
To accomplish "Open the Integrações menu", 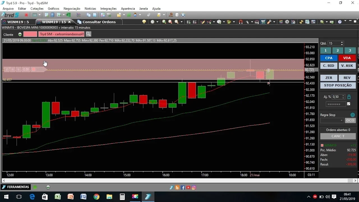I will pyautogui.click(x=109, y=9).
